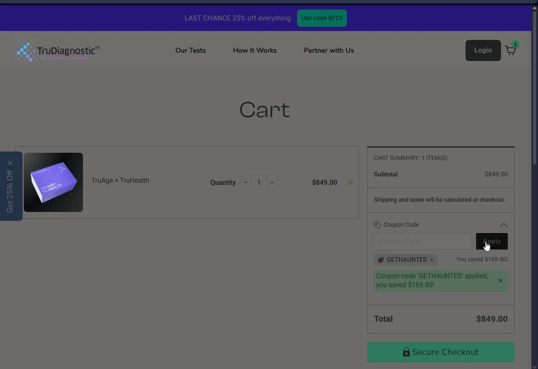The width and height of the screenshot is (538, 369).
Task: Click the quantity value field
Action: pos(259,182)
